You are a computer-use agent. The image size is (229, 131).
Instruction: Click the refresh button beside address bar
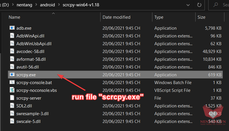click(x=199, y=5)
